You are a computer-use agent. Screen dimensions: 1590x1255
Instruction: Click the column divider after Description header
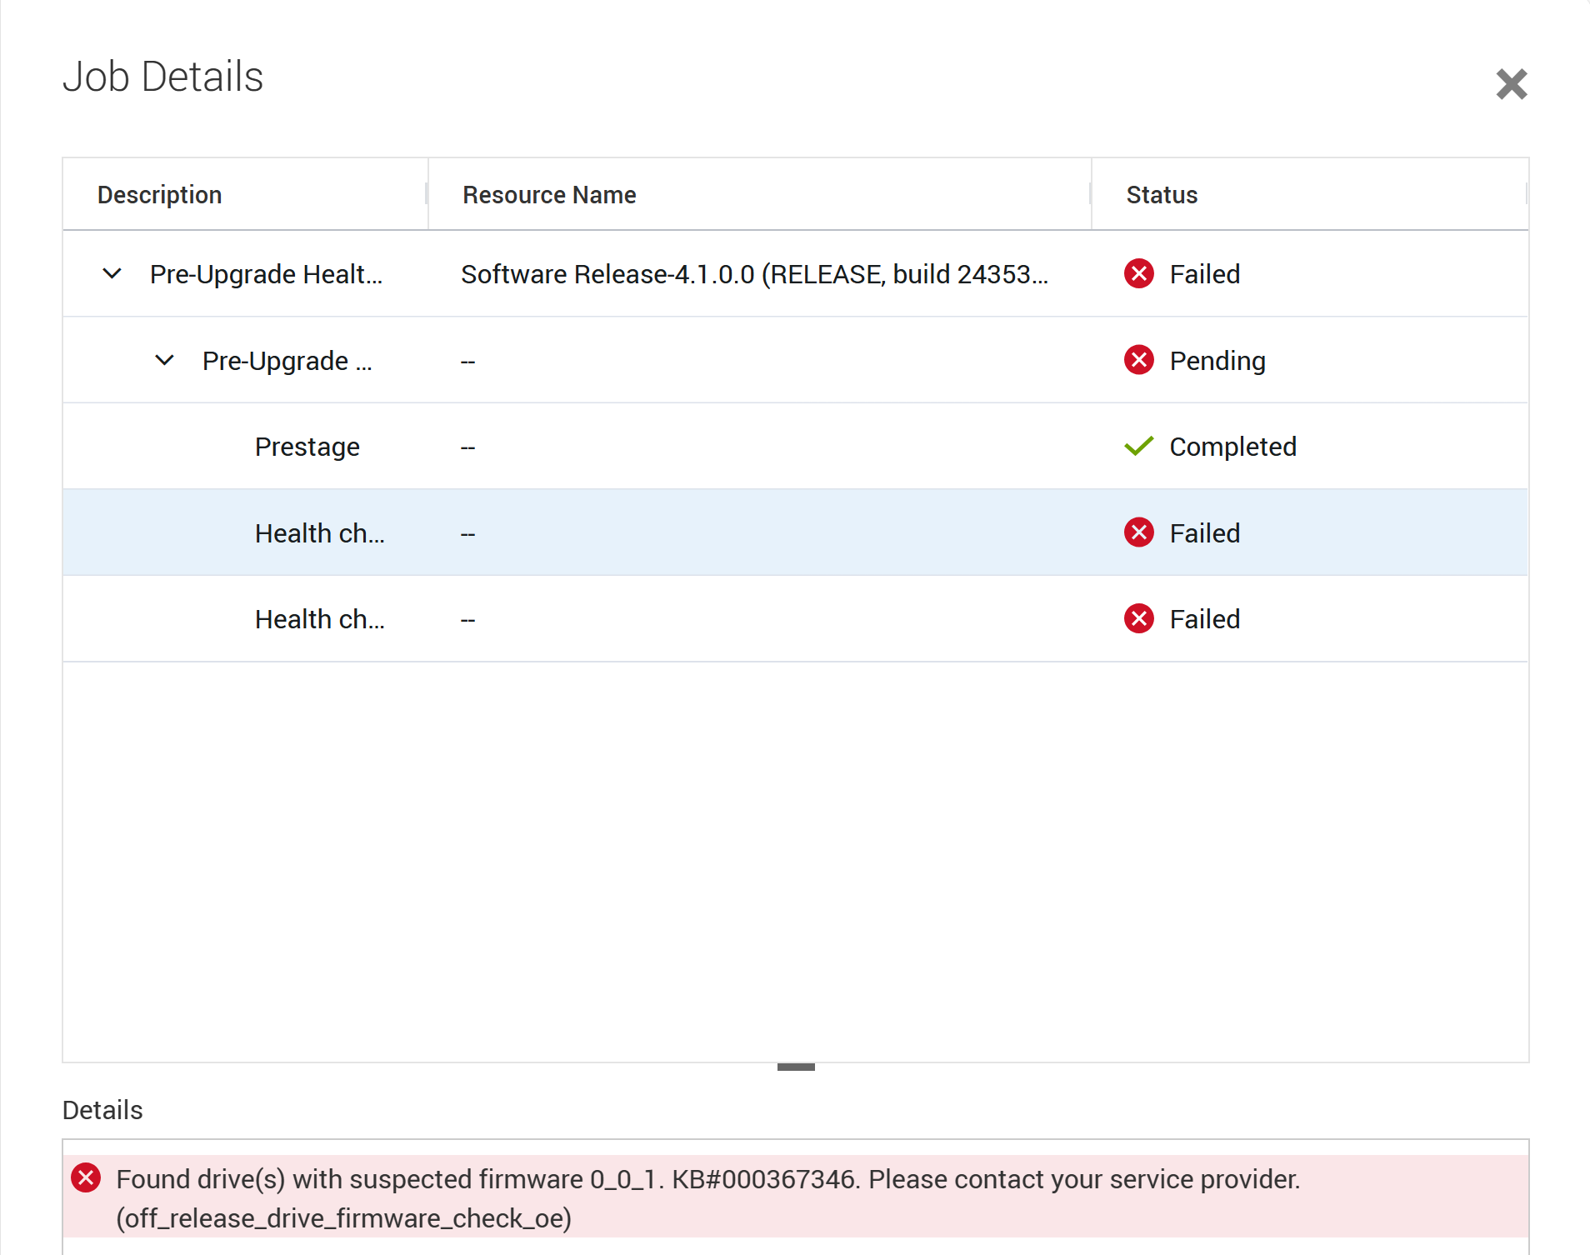pos(427,195)
